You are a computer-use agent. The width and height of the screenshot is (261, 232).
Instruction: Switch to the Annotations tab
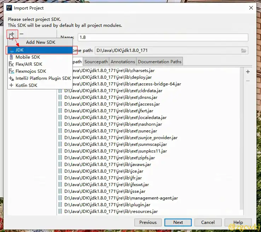[123, 62]
